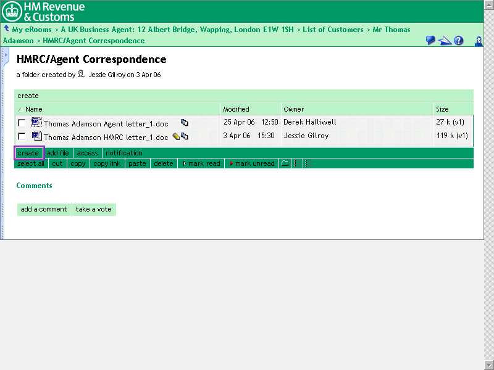
Task: Tick checkbox for Thomas Adamson Agent letter_1.doc
Action: pyautogui.click(x=22, y=123)
